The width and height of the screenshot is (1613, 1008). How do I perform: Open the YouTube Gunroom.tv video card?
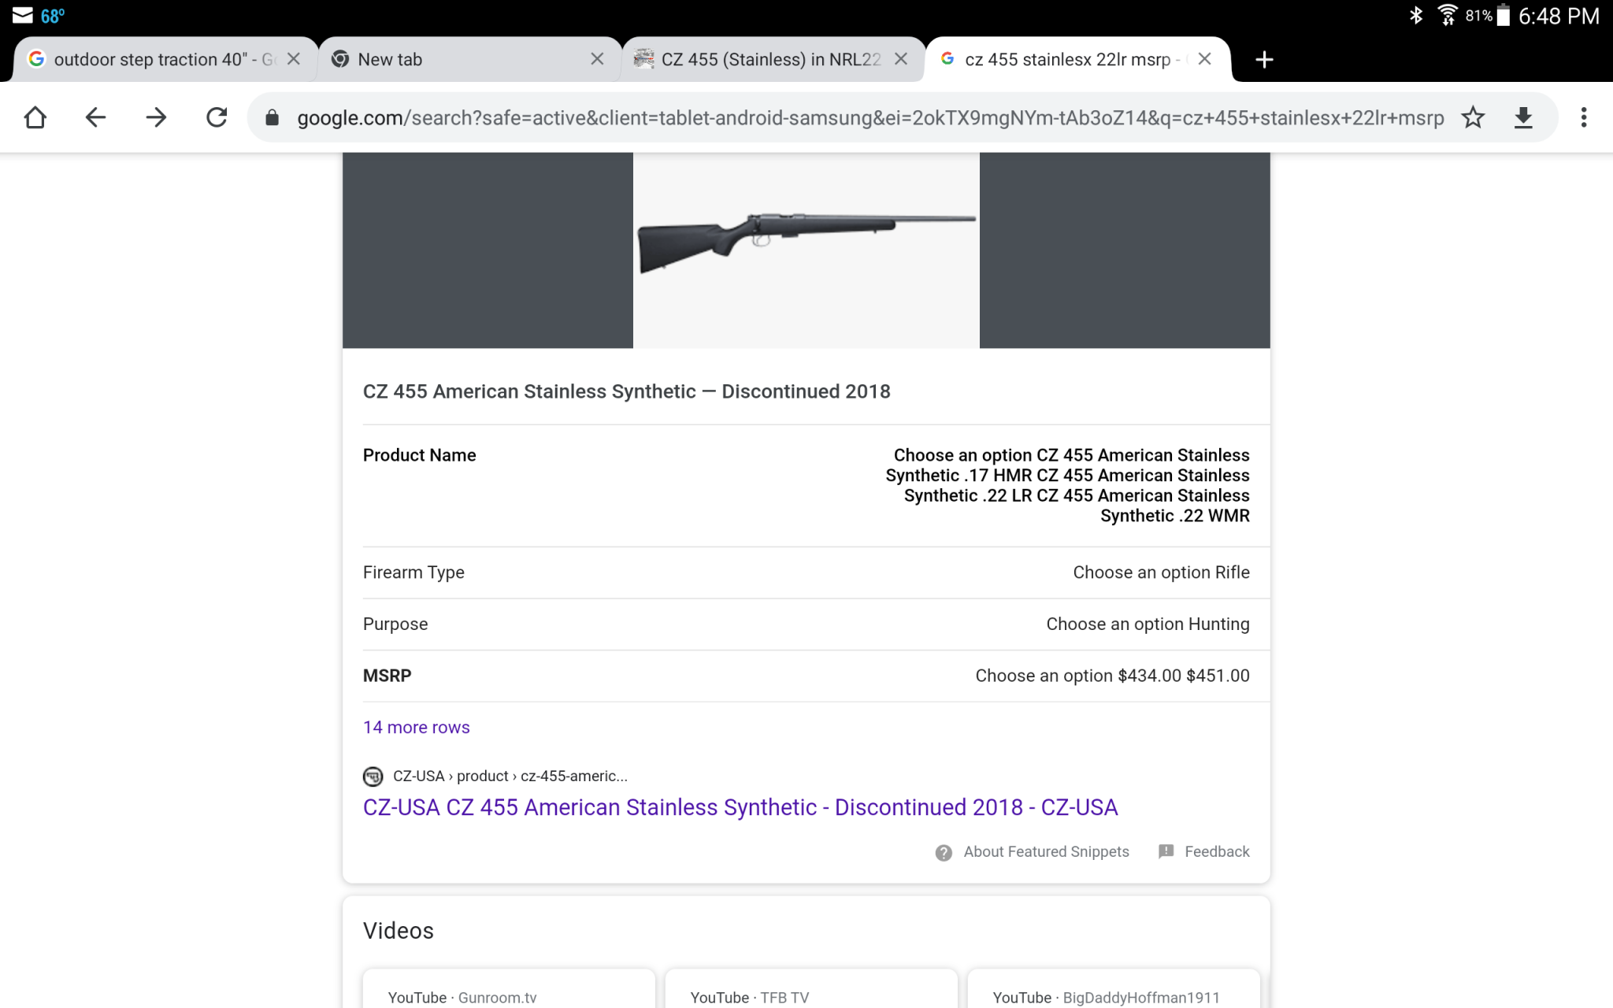coord(509,989)
